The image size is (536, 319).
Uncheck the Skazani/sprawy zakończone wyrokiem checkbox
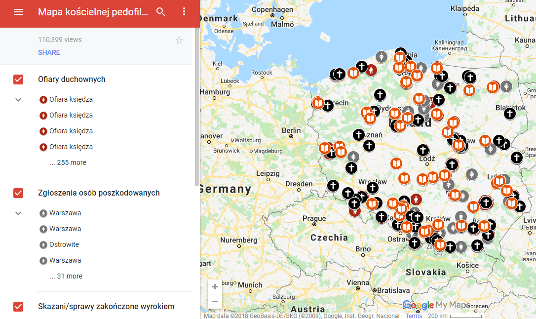[x=18, y=306]
